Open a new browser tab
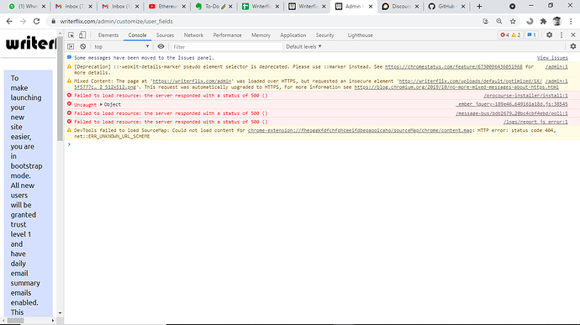Screen dimensions: 580x325 tap(479, 6)
